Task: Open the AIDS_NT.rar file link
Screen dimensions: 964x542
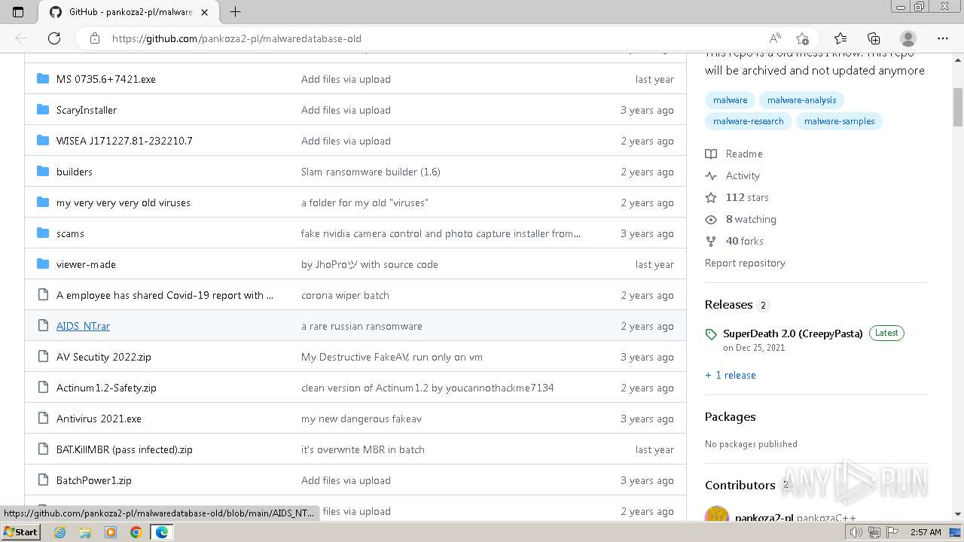Action: click(83, 326)
